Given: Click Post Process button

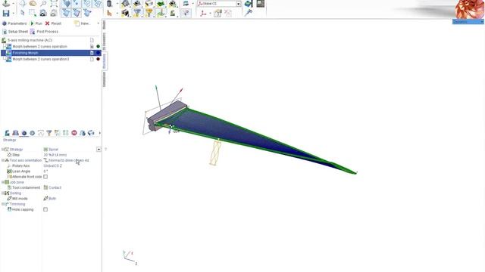Looking at the screenshot, I should tap(44, 32).
